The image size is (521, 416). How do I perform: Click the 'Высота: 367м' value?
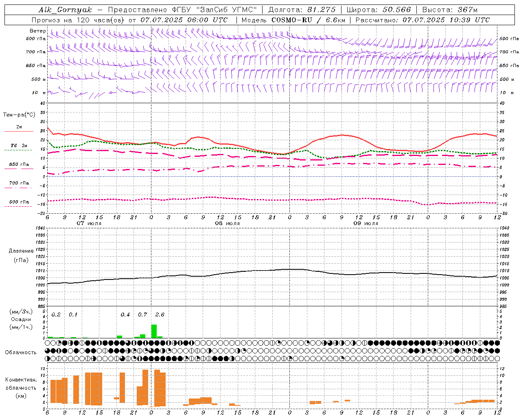pyautogui.click(x=450, y=10)
